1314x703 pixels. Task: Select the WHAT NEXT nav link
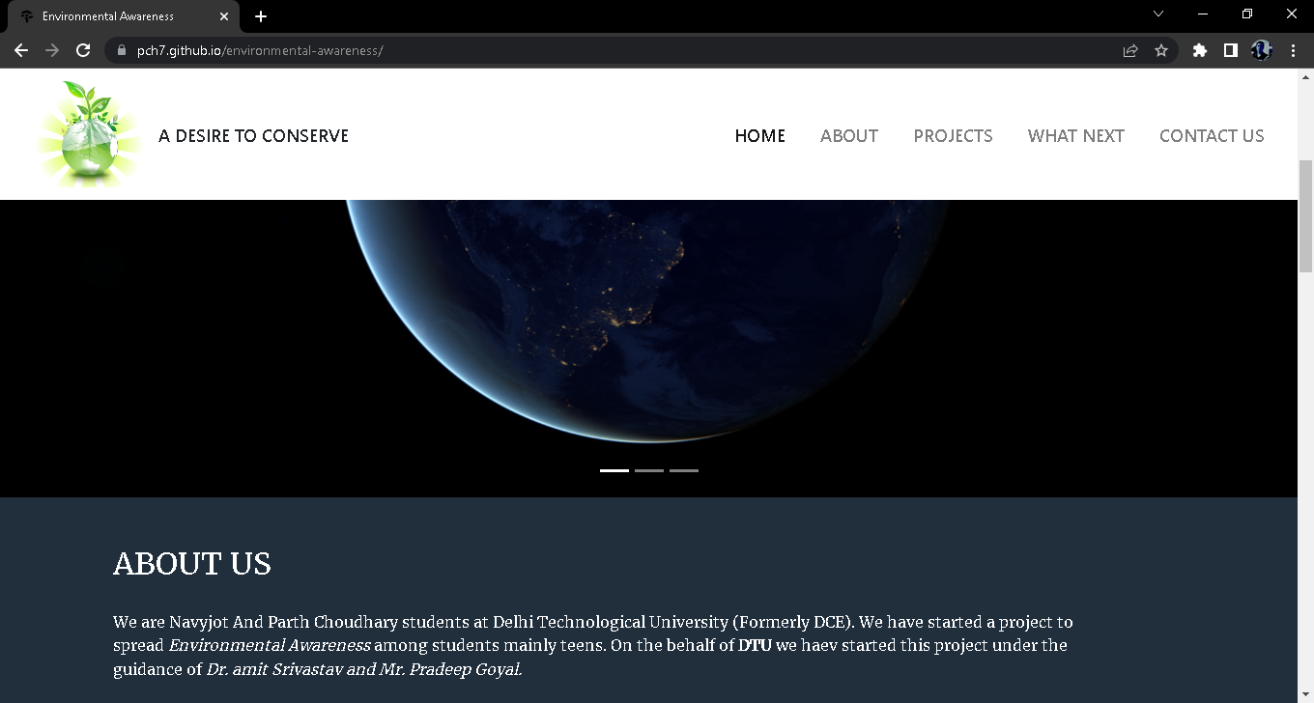1076,136
